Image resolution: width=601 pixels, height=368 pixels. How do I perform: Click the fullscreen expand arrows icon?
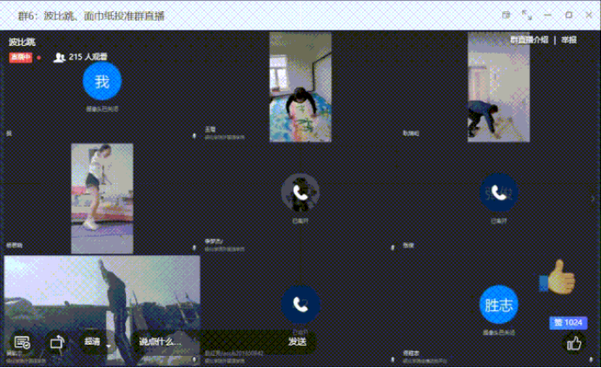[527, 15]
